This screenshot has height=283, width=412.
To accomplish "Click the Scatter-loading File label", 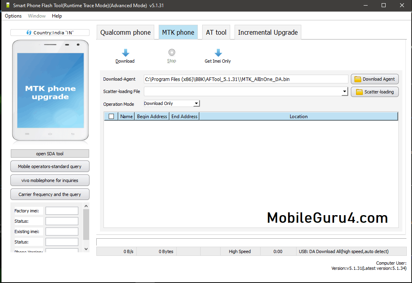I will click(121, 91).
